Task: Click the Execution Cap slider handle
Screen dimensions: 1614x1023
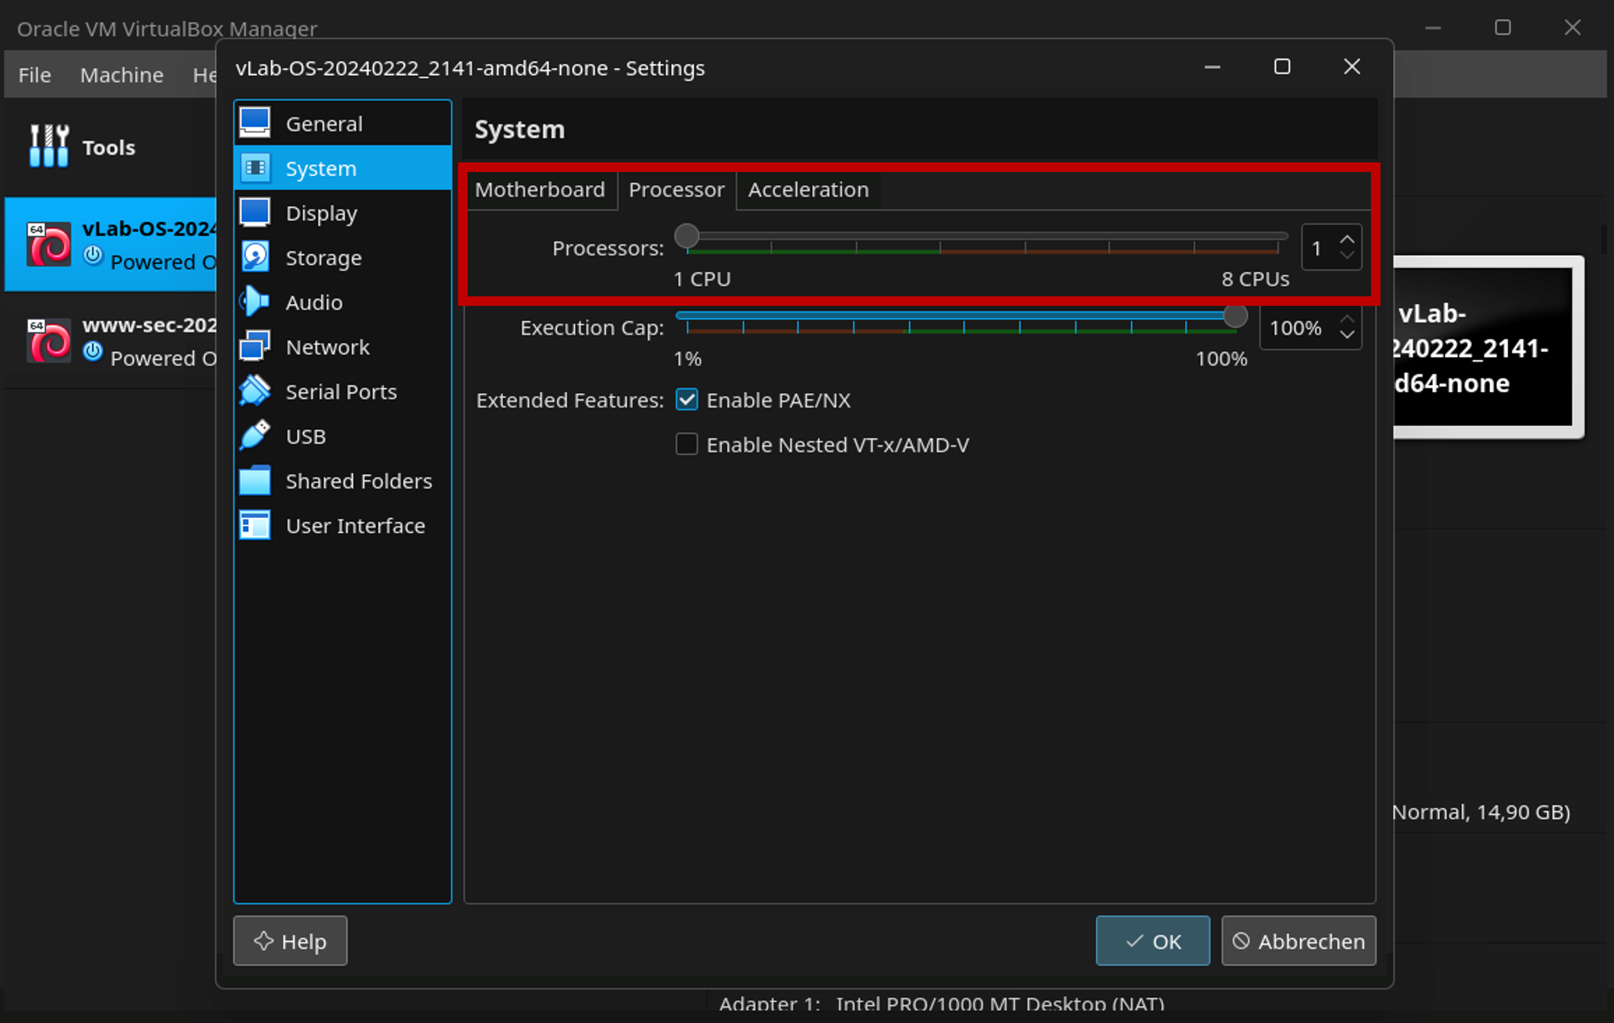Action: [x=1235, y=315]
